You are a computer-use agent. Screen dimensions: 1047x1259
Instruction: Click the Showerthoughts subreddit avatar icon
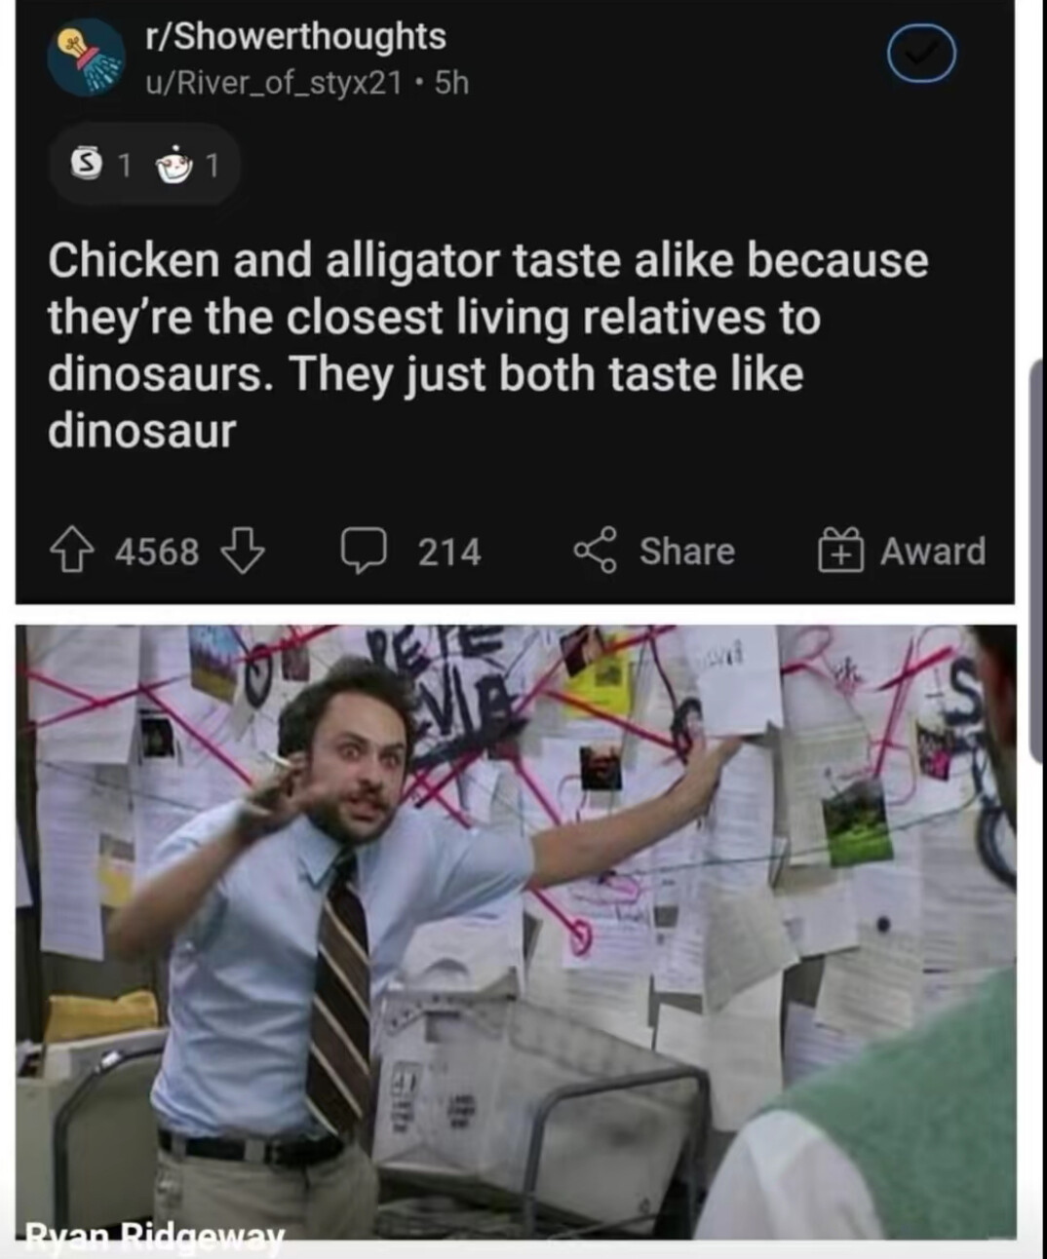point(86,57)
